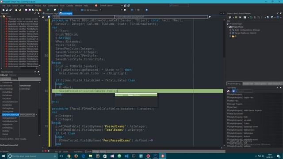
Task: Open the Help menu
Action: [x=86, y=6]
